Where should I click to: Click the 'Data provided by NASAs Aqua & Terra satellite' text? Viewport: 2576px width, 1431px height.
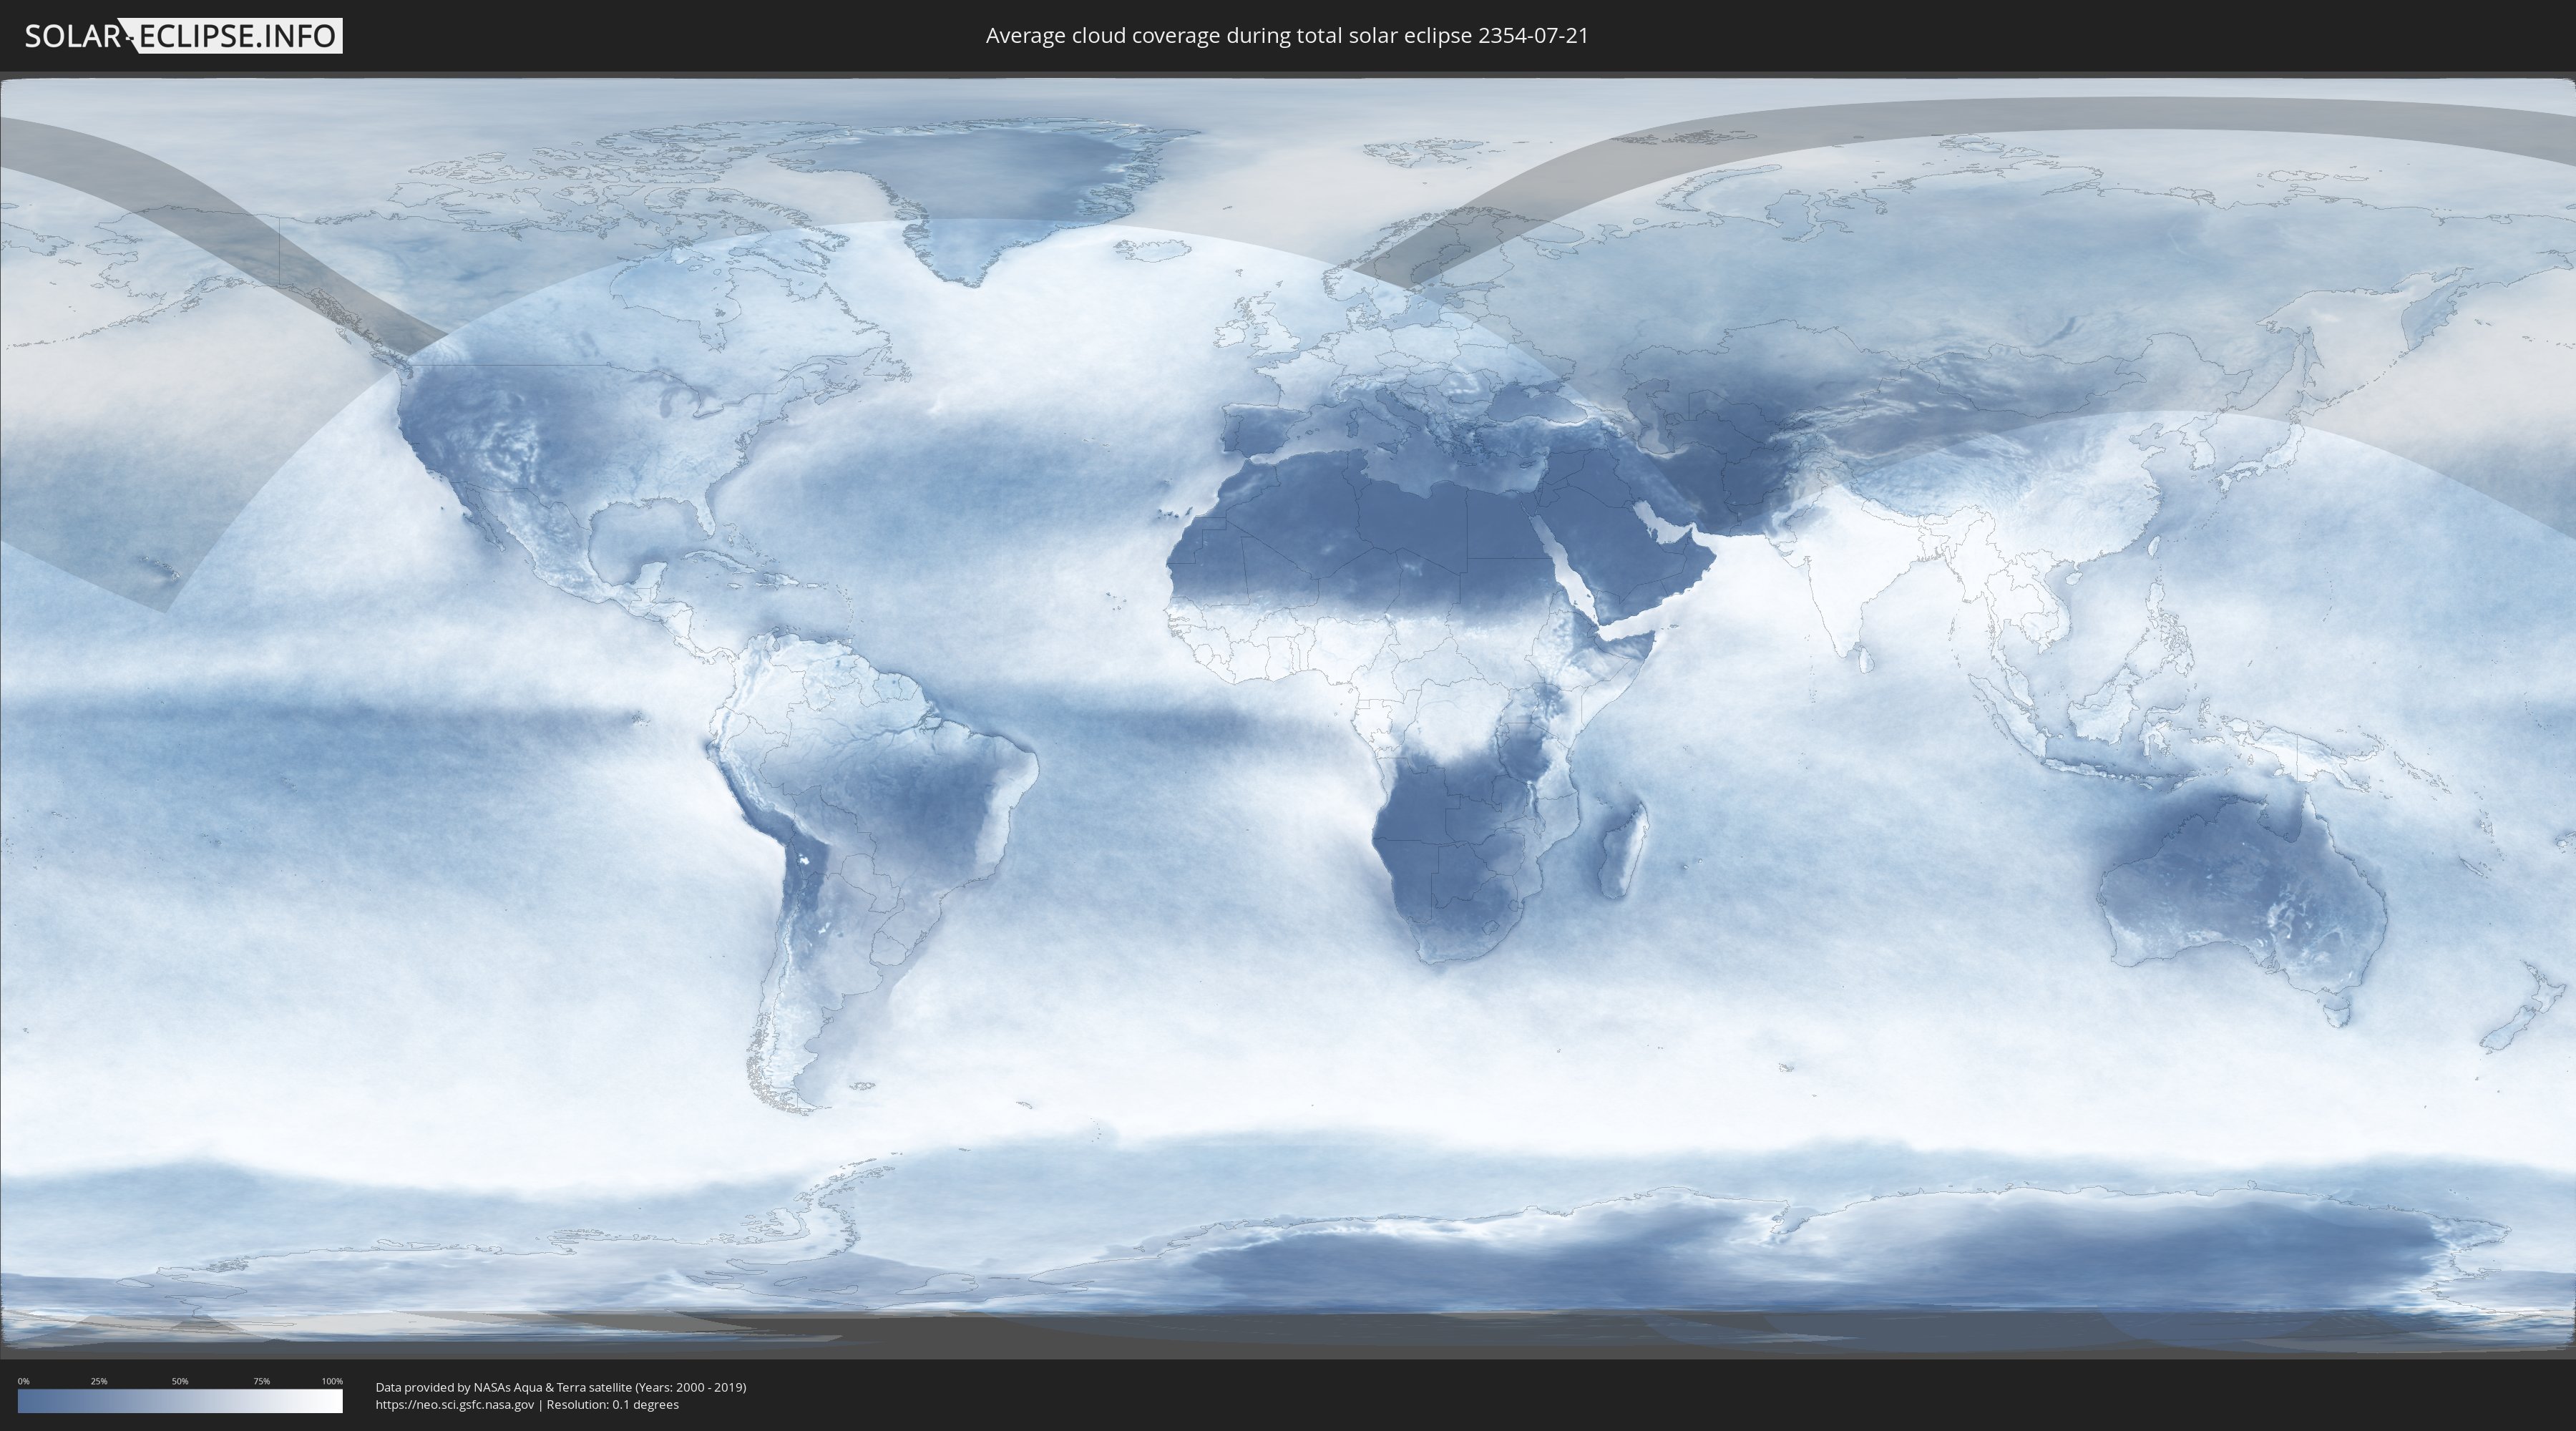coord(503,1387)
